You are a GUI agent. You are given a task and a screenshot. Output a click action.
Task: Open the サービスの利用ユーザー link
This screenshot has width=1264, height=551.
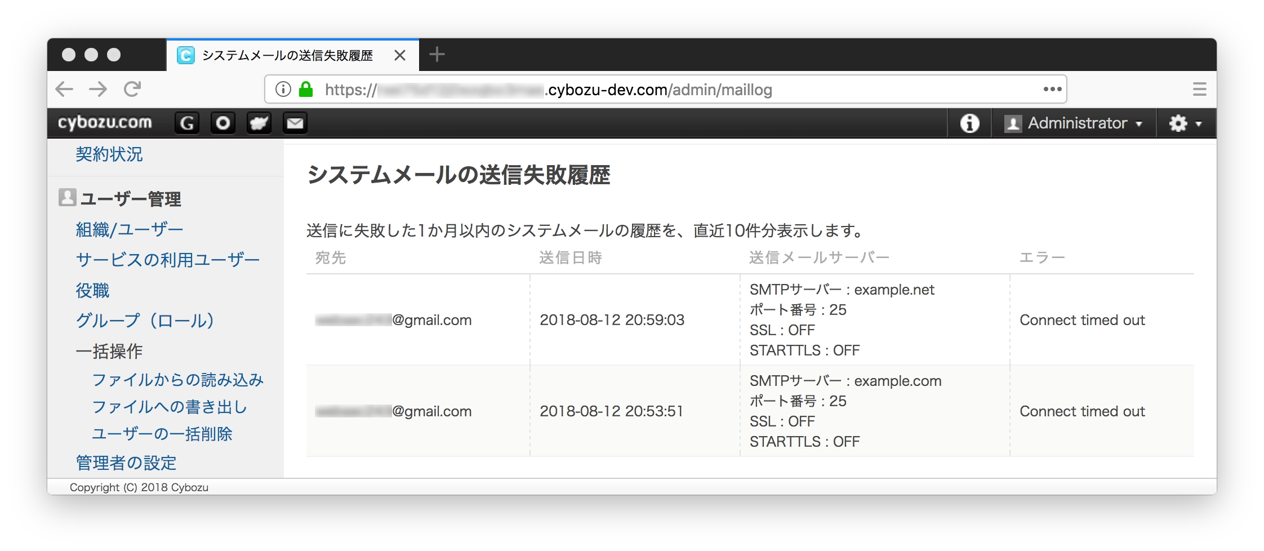click(168, 260)
